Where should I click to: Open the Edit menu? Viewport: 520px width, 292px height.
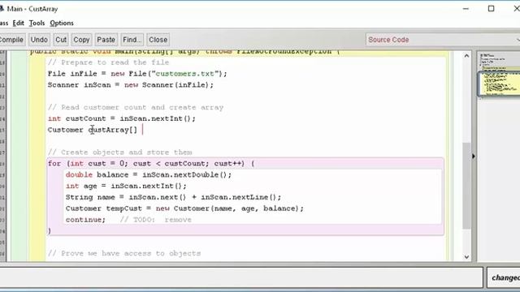click(x=18, y=24)
